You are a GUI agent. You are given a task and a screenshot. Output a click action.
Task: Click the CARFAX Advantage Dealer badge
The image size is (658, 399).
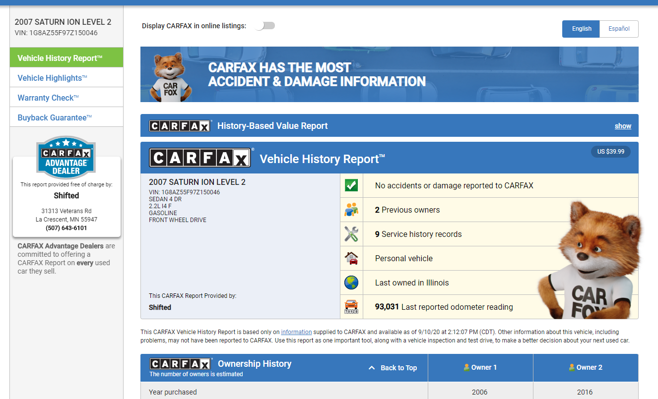66,157
